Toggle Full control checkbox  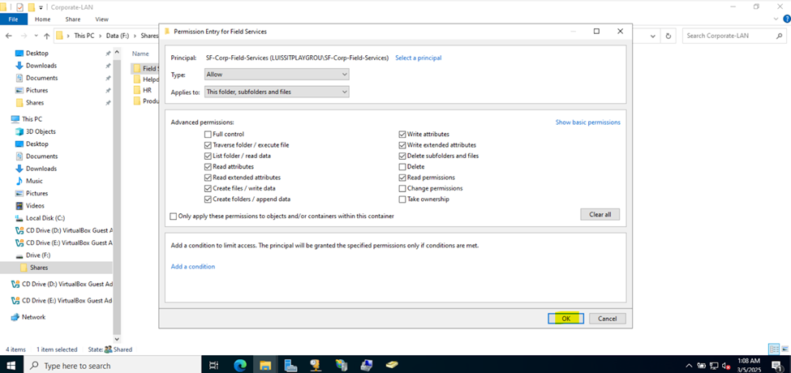[208, 134]
